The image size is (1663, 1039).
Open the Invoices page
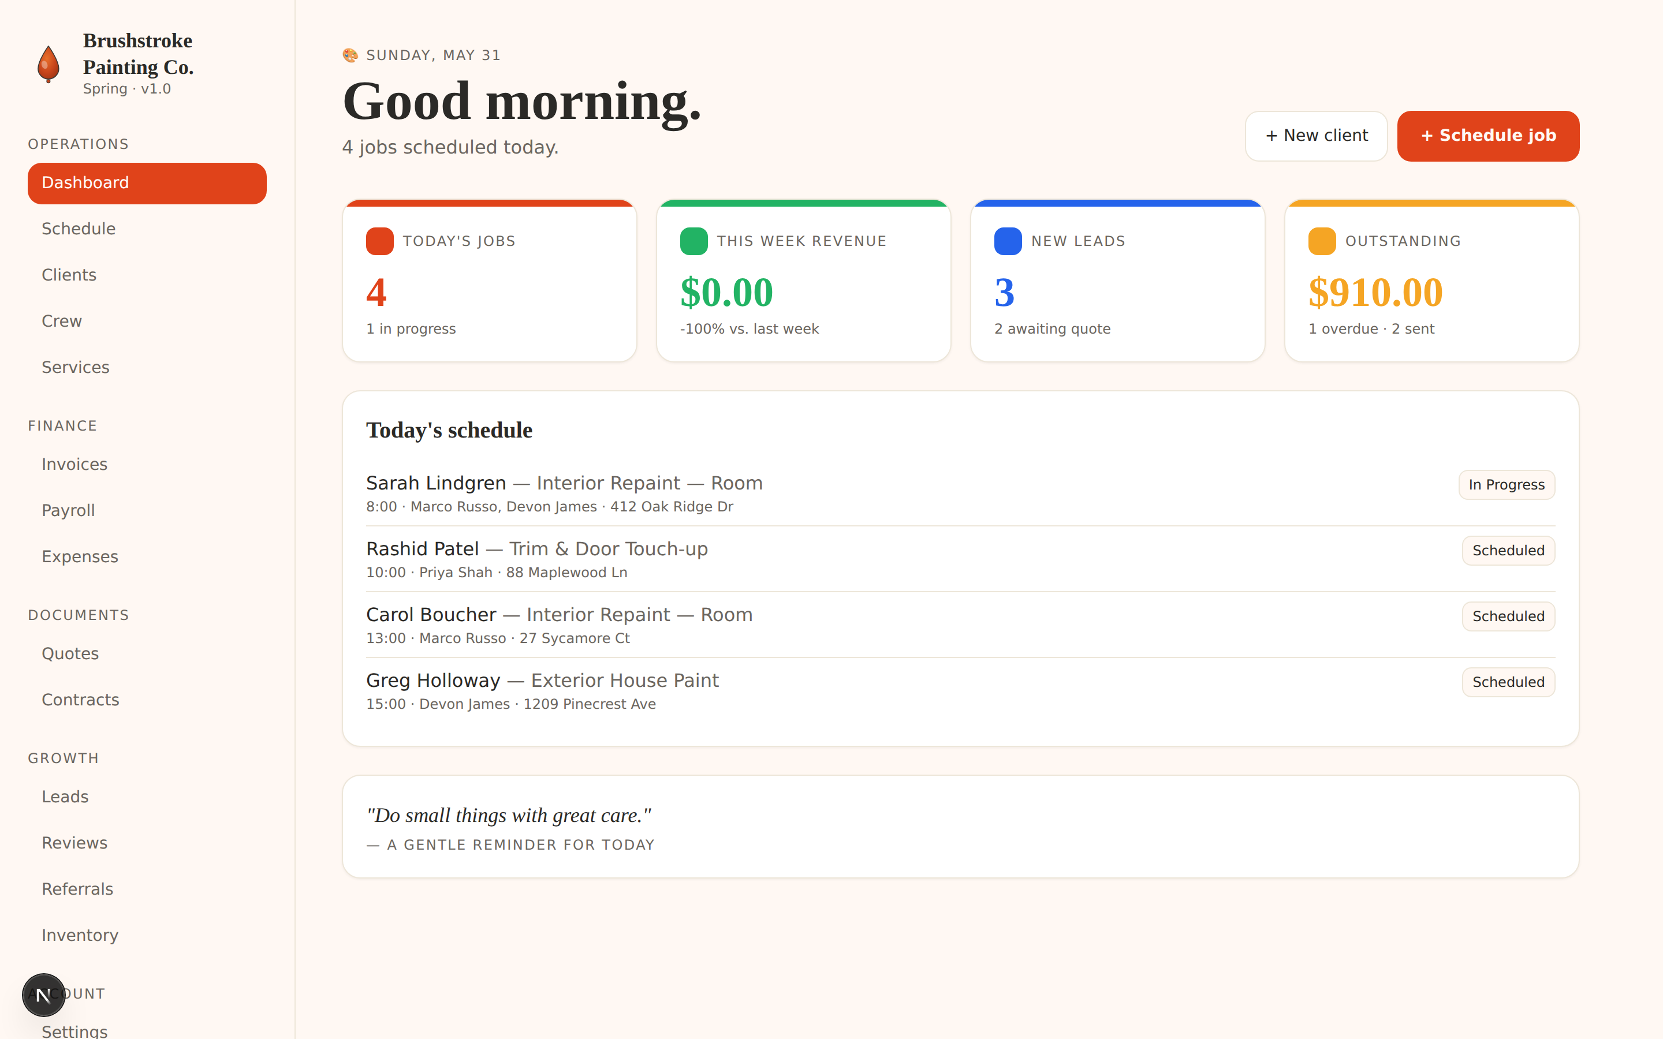pyautogui.click(x=147, y=465)
